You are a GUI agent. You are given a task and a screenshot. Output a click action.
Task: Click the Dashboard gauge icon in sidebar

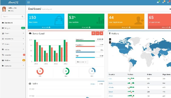pyautogui.click(x=3, y=23)
